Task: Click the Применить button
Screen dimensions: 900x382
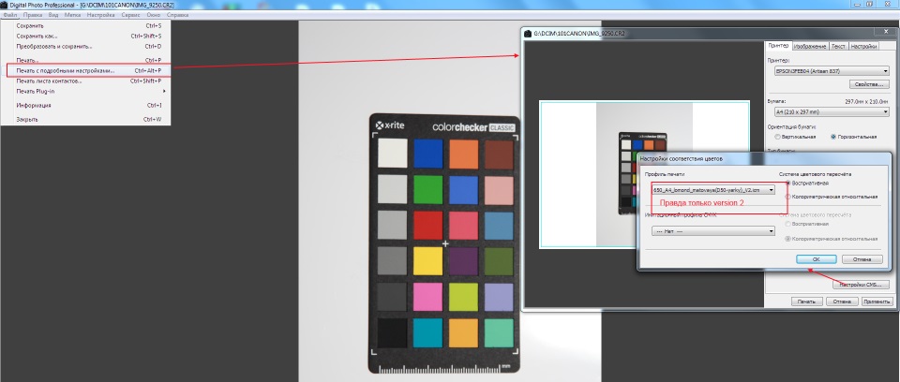Action: pyautogui.click(x=877, y=301)
